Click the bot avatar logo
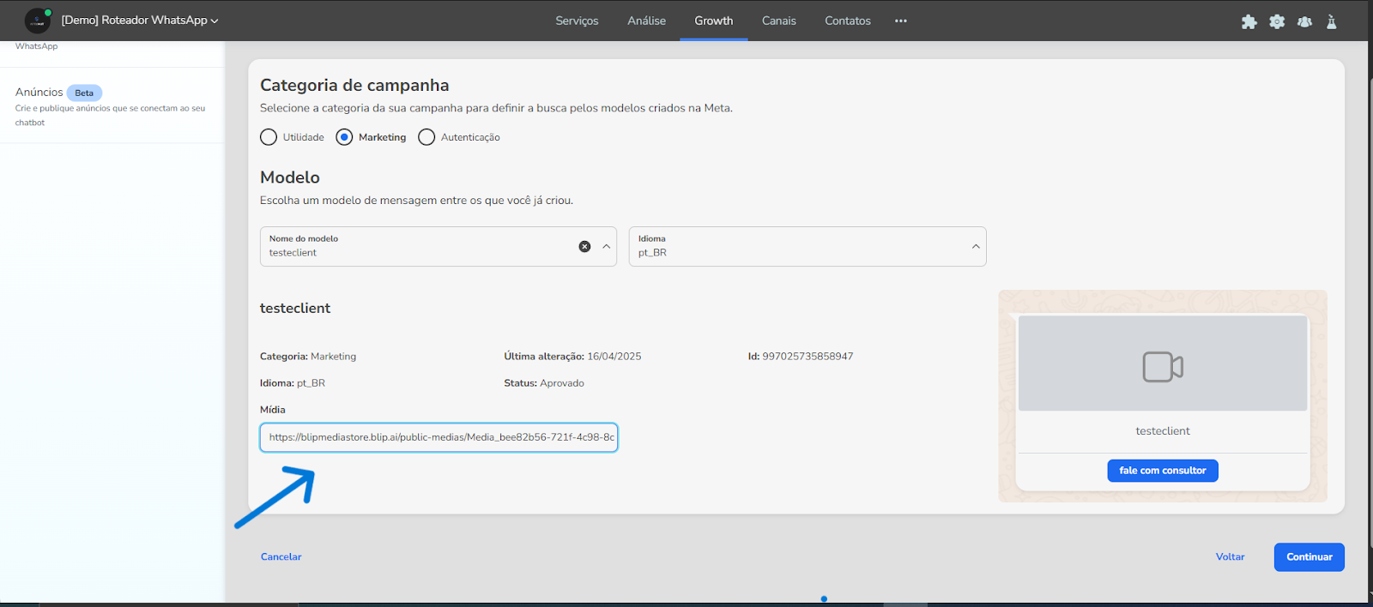Image resolution: width=1373 pixels, height=607 pixels. (37, 21)
